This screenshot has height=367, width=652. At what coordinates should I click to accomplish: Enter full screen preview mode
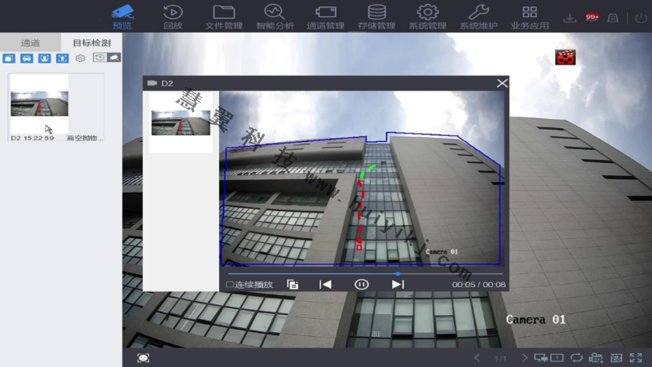(637, 358)
